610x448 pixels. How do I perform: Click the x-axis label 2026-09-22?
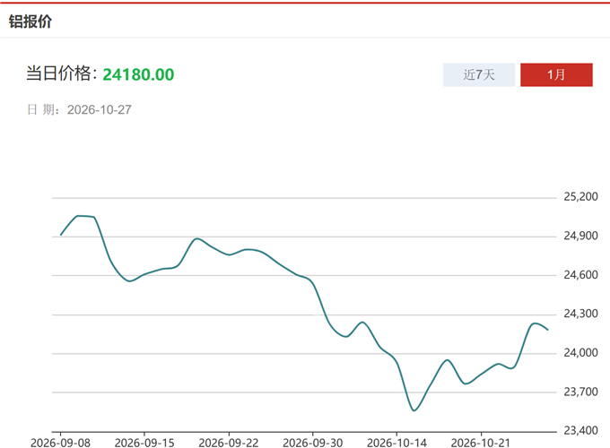click(x=229, y=443)
